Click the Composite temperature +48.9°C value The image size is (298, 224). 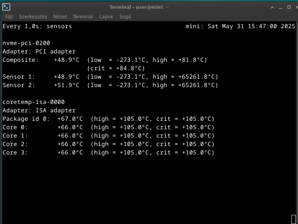pyautogui.click(x=67, y=60)
